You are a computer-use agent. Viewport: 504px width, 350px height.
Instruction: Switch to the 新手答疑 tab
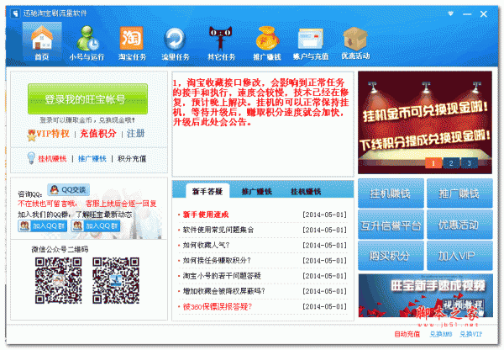[x=207, y=191]
